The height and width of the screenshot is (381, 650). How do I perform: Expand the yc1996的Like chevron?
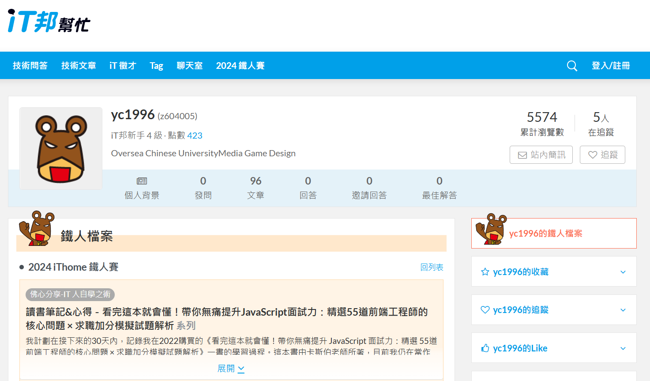(623, 348)
